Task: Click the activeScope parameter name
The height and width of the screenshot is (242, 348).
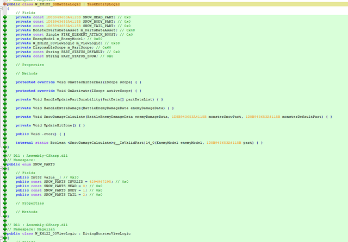Action: pos(119,91)
